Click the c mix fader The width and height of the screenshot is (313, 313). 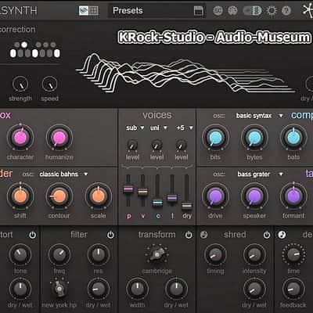click(x=157, y=202)
